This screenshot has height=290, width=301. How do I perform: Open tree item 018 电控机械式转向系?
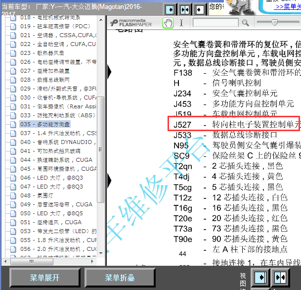(50, 17)
